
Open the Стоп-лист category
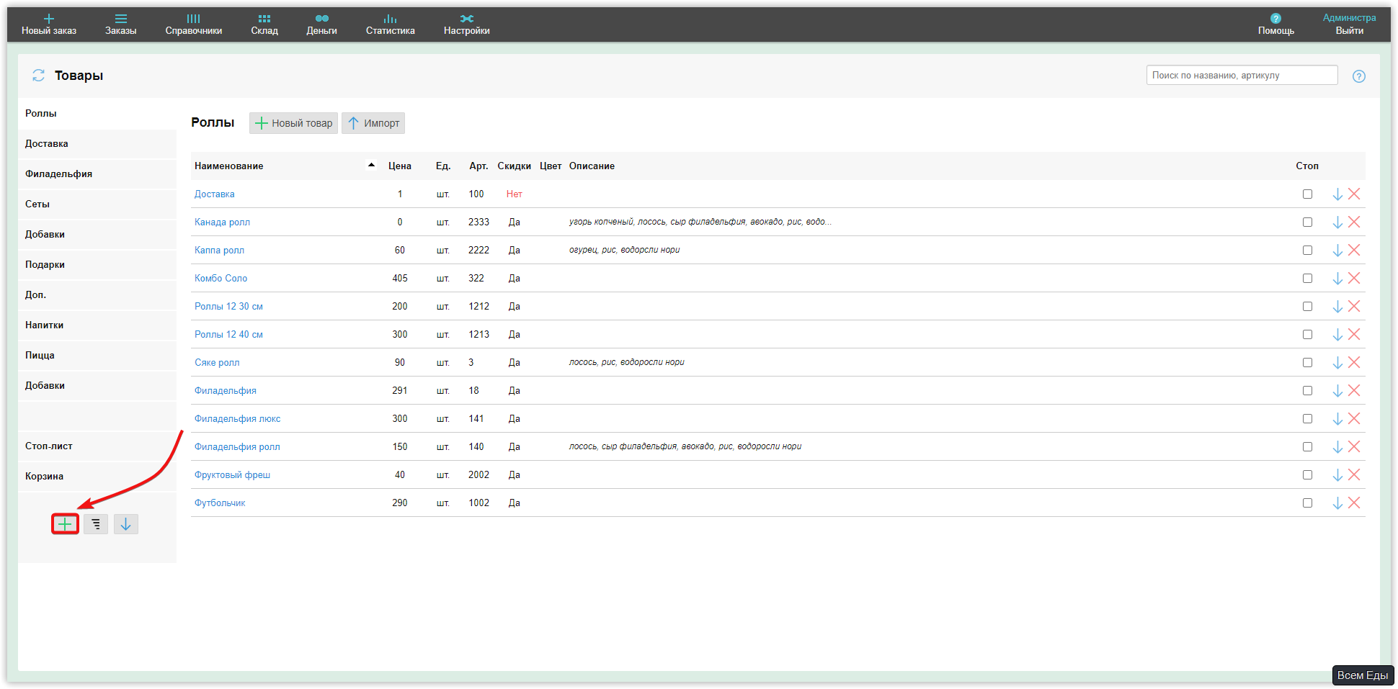click(x=97, y=446)
